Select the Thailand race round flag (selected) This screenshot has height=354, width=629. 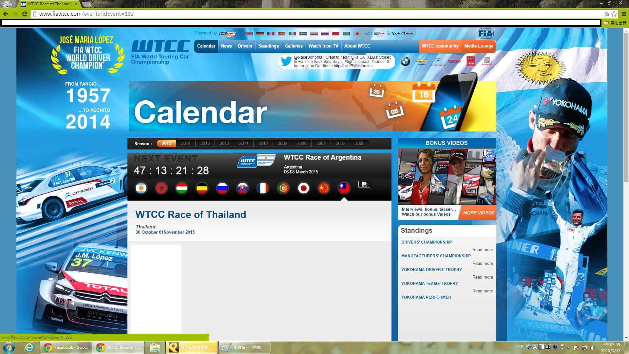[344, 188]
